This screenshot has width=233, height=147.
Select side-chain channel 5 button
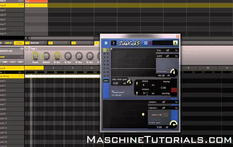point(104,57)
